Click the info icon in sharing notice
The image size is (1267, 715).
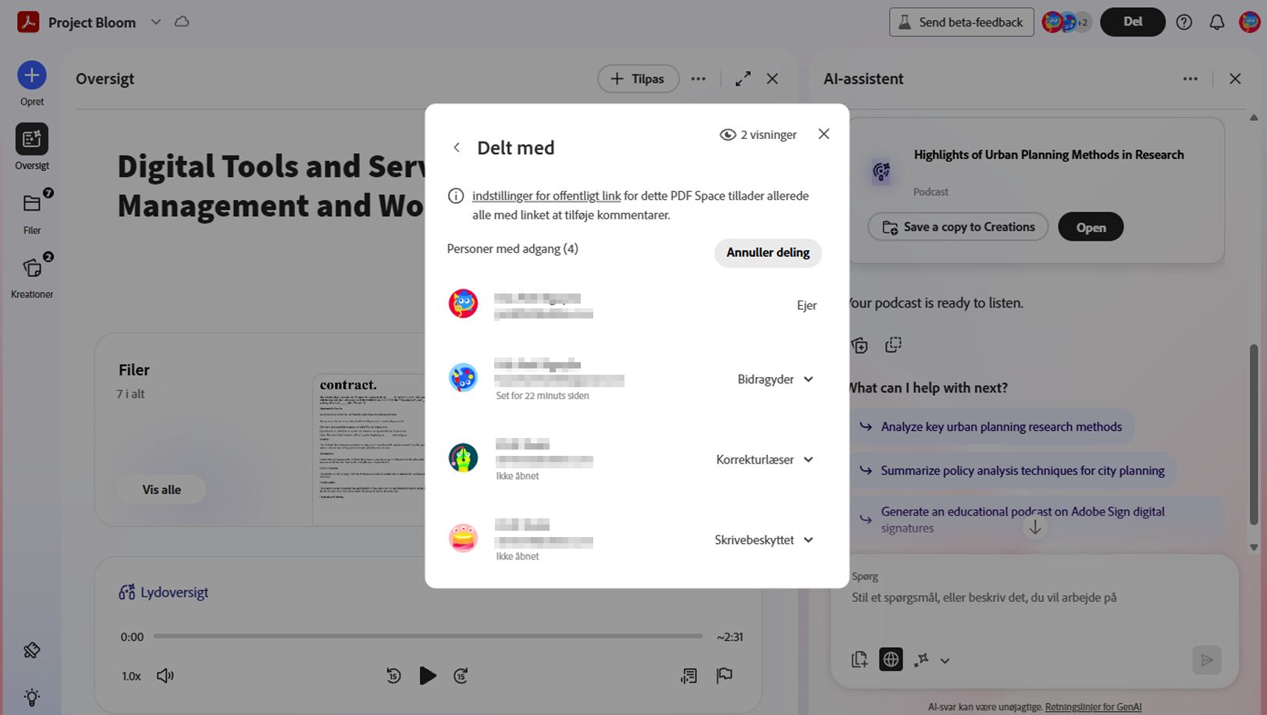(456, 196)
